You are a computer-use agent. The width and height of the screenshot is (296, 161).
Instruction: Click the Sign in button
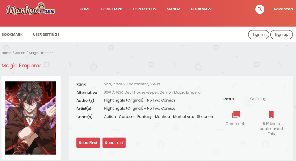click(258, 34)
